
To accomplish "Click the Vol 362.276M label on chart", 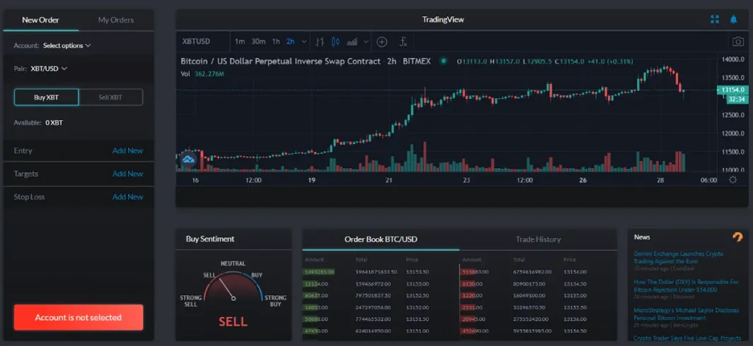I will point(202,74).
